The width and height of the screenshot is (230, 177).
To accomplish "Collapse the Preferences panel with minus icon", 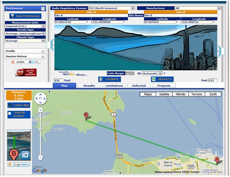I will [x=43, y=9].
